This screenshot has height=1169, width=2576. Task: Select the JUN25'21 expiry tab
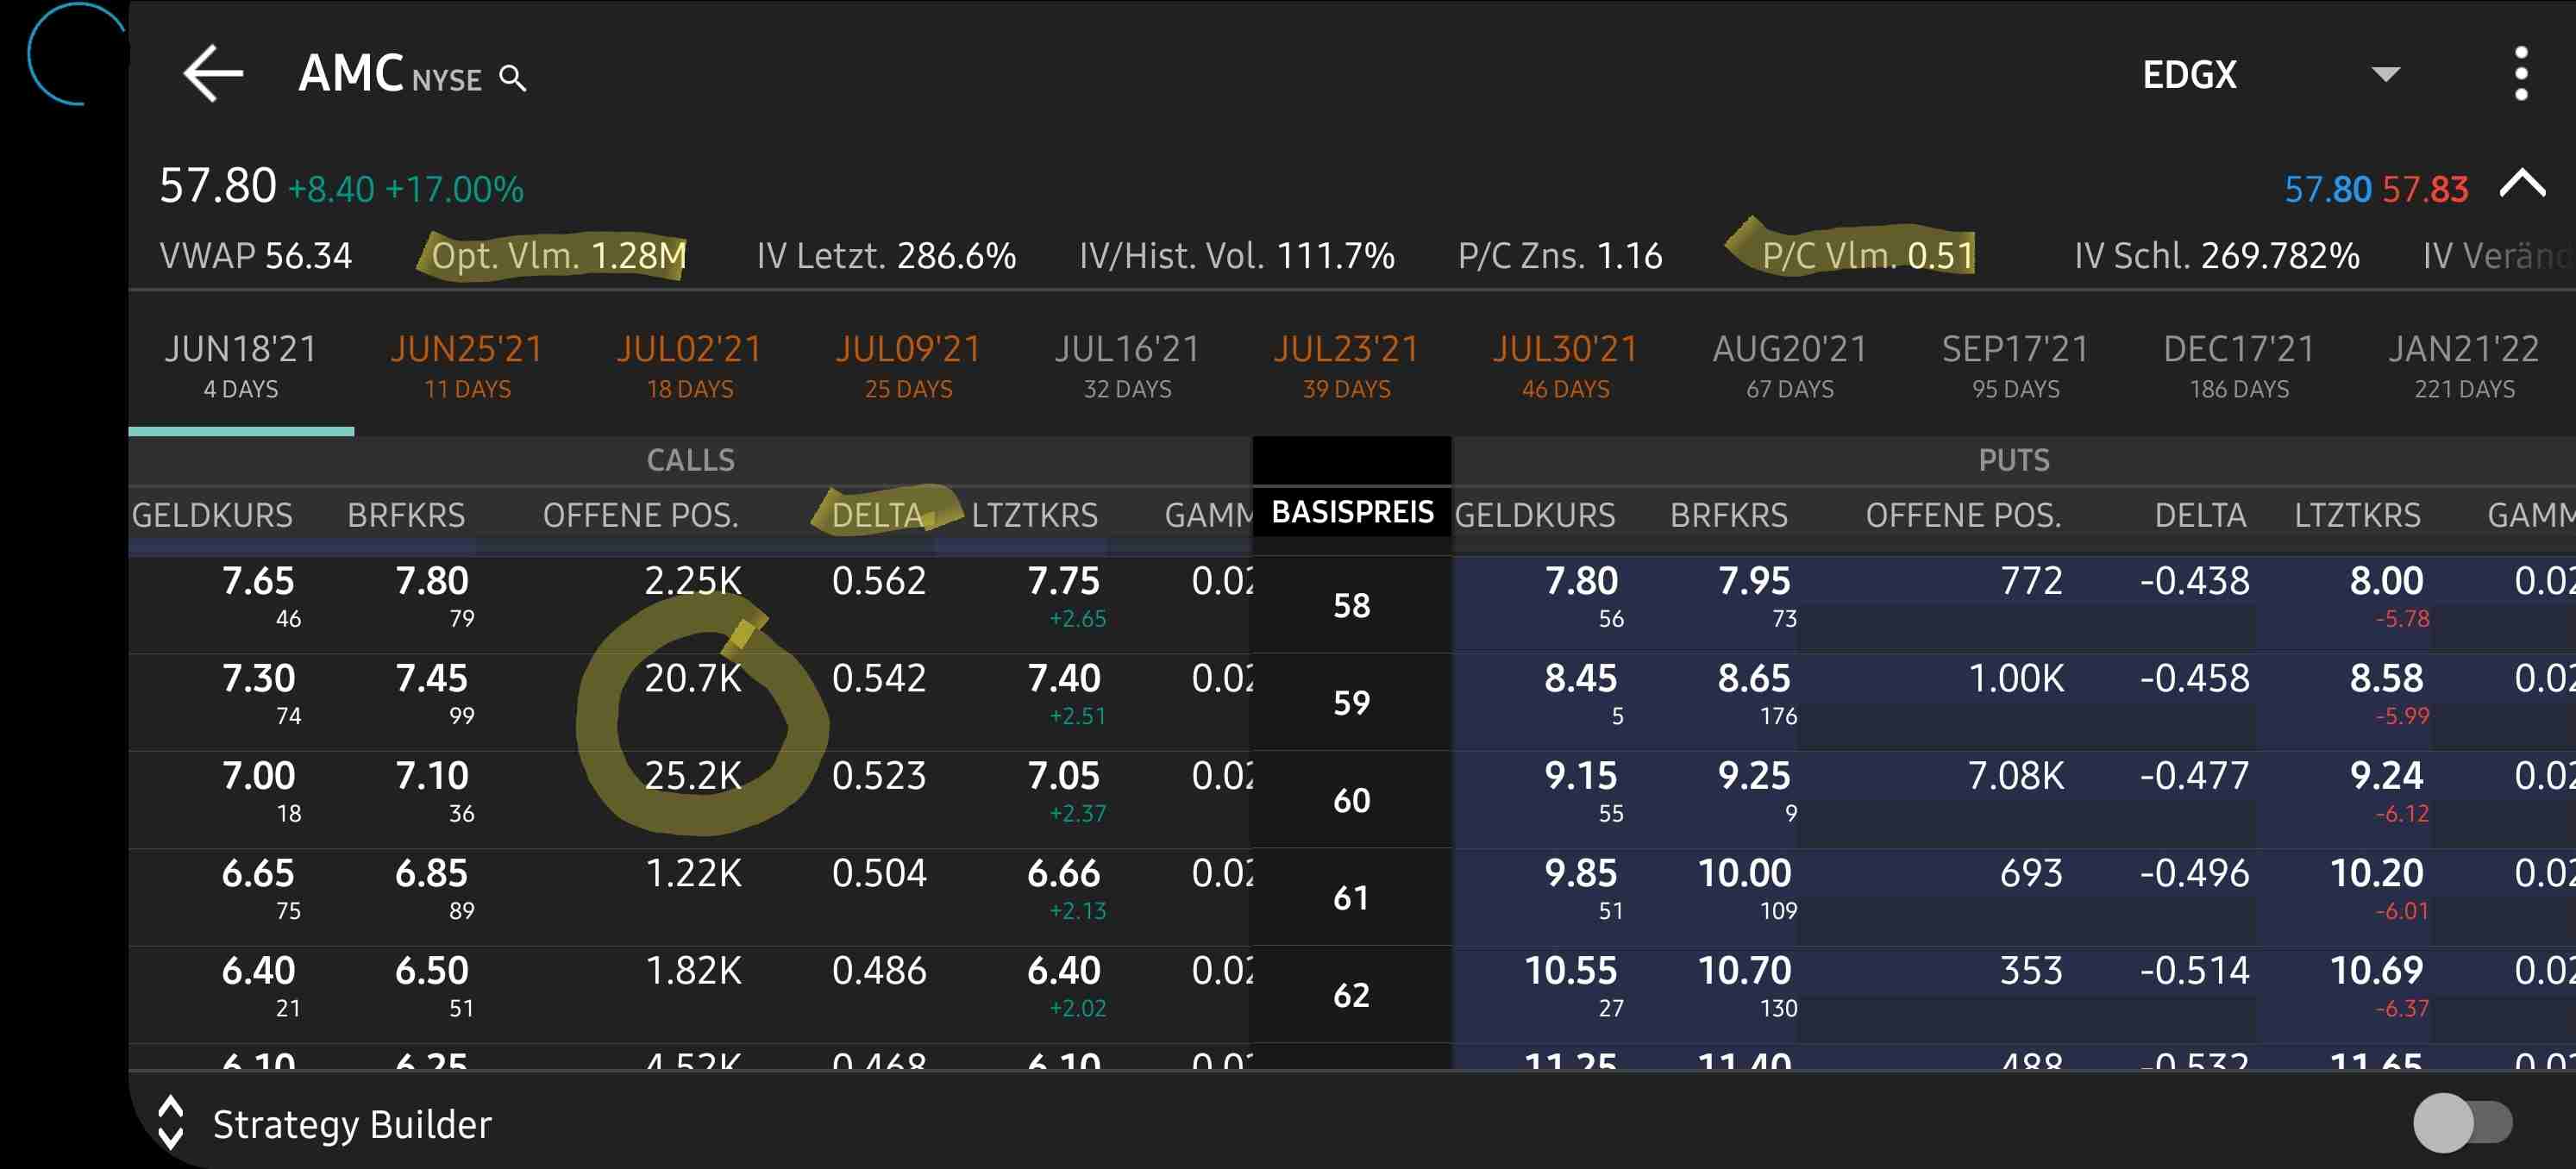(467, 366)
